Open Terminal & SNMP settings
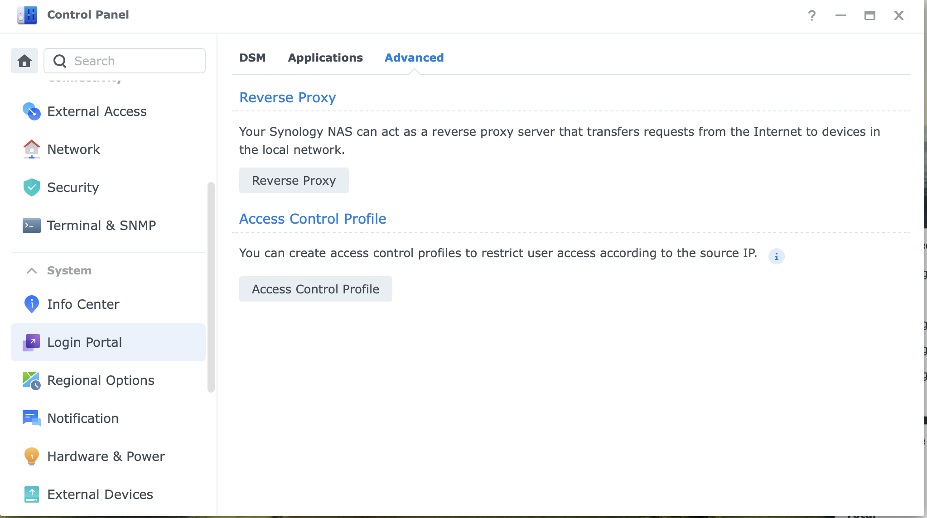 click(101, 225)
